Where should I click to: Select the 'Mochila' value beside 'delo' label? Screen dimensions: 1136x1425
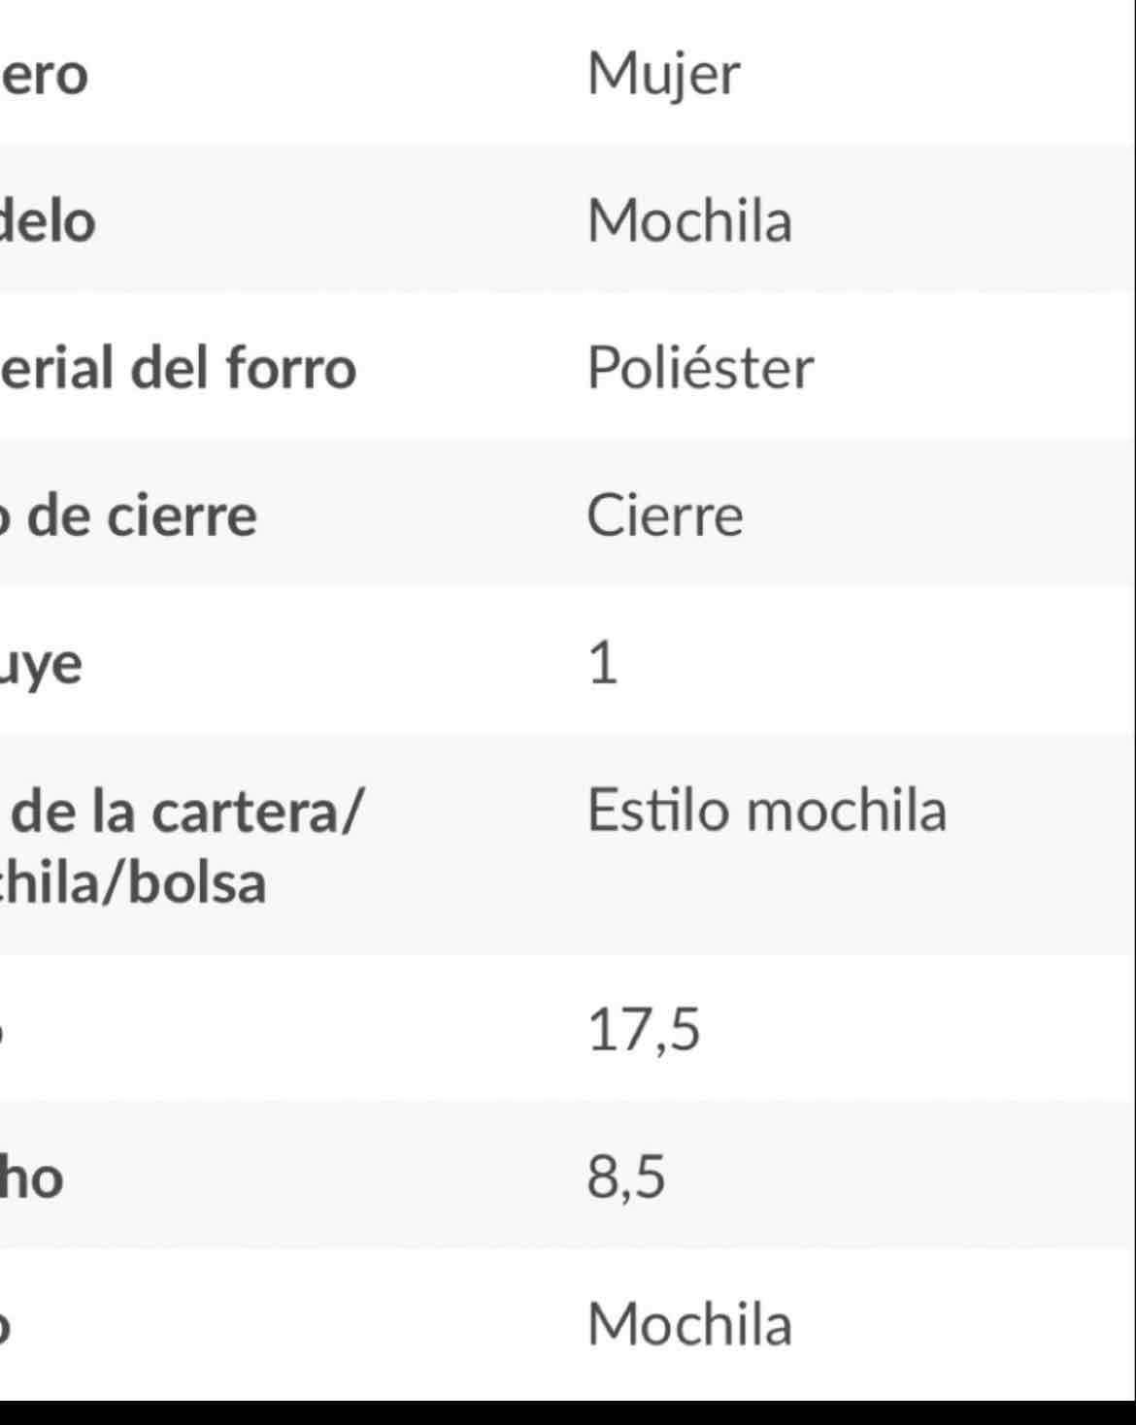click(x=689, y=221)
